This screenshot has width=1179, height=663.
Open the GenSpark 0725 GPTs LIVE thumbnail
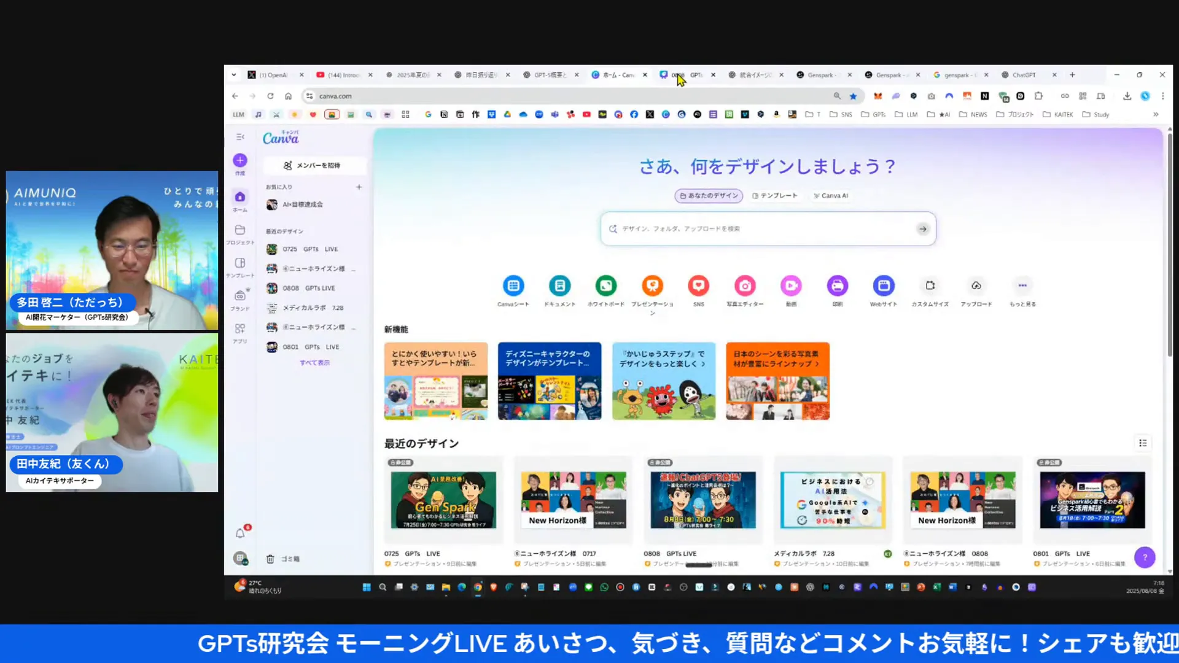pos(443,500)
